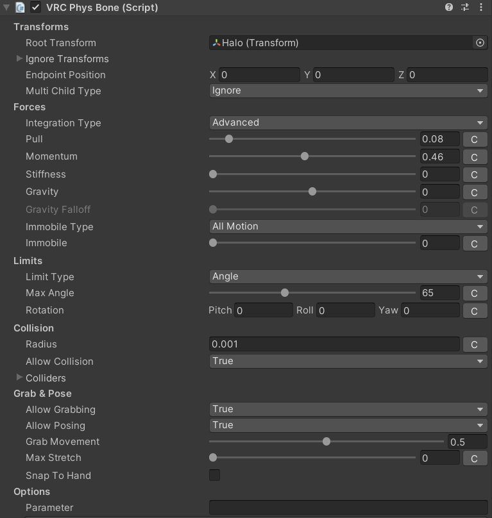Click the Max Stretch value field
492x518 pixels.
(x=440, y=458)
